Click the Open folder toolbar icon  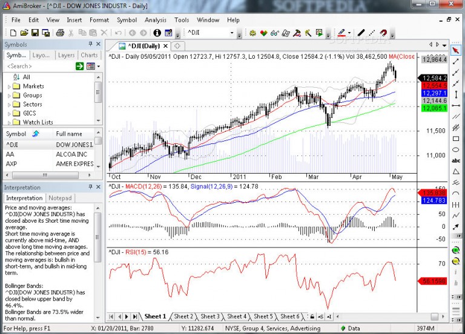click(24, 33)
